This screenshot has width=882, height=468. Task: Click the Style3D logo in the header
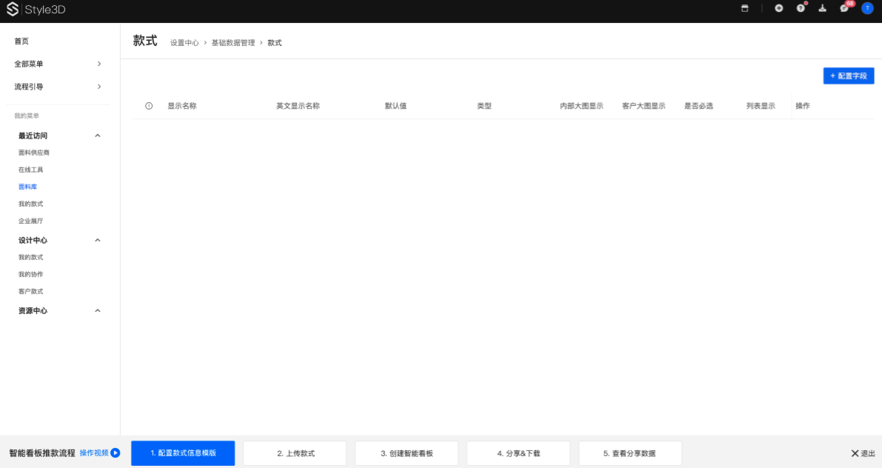click(36, 10)
